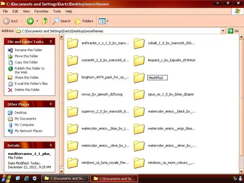Open the Edit menu
This screenshot has width=244, height=183.
click(15, 11)
